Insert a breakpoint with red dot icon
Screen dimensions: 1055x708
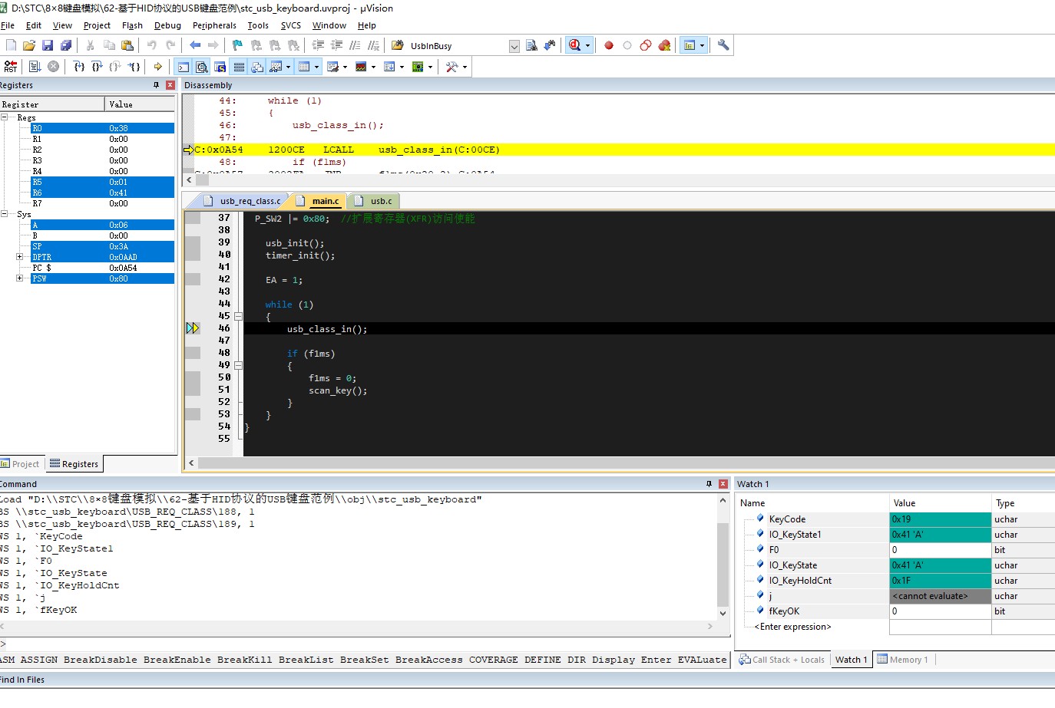pos(609,45)
